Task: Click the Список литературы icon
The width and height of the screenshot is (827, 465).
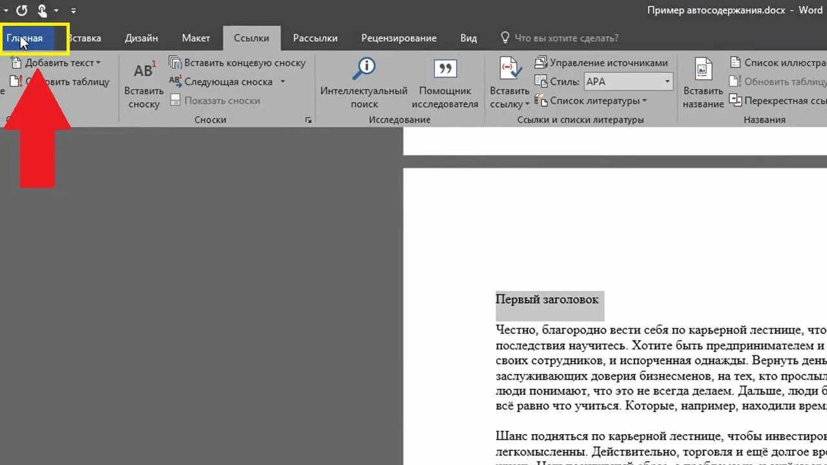Action: click(x=541, y=100)
